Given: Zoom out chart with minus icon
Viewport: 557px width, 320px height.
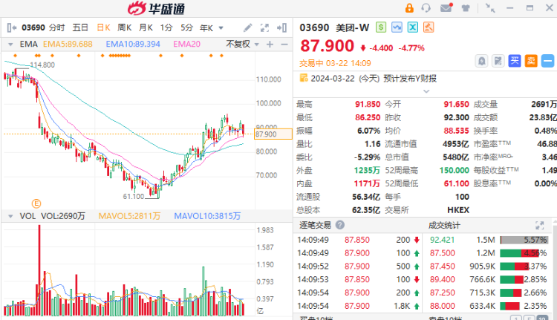Looking at the screenshot, I should 284,44.
